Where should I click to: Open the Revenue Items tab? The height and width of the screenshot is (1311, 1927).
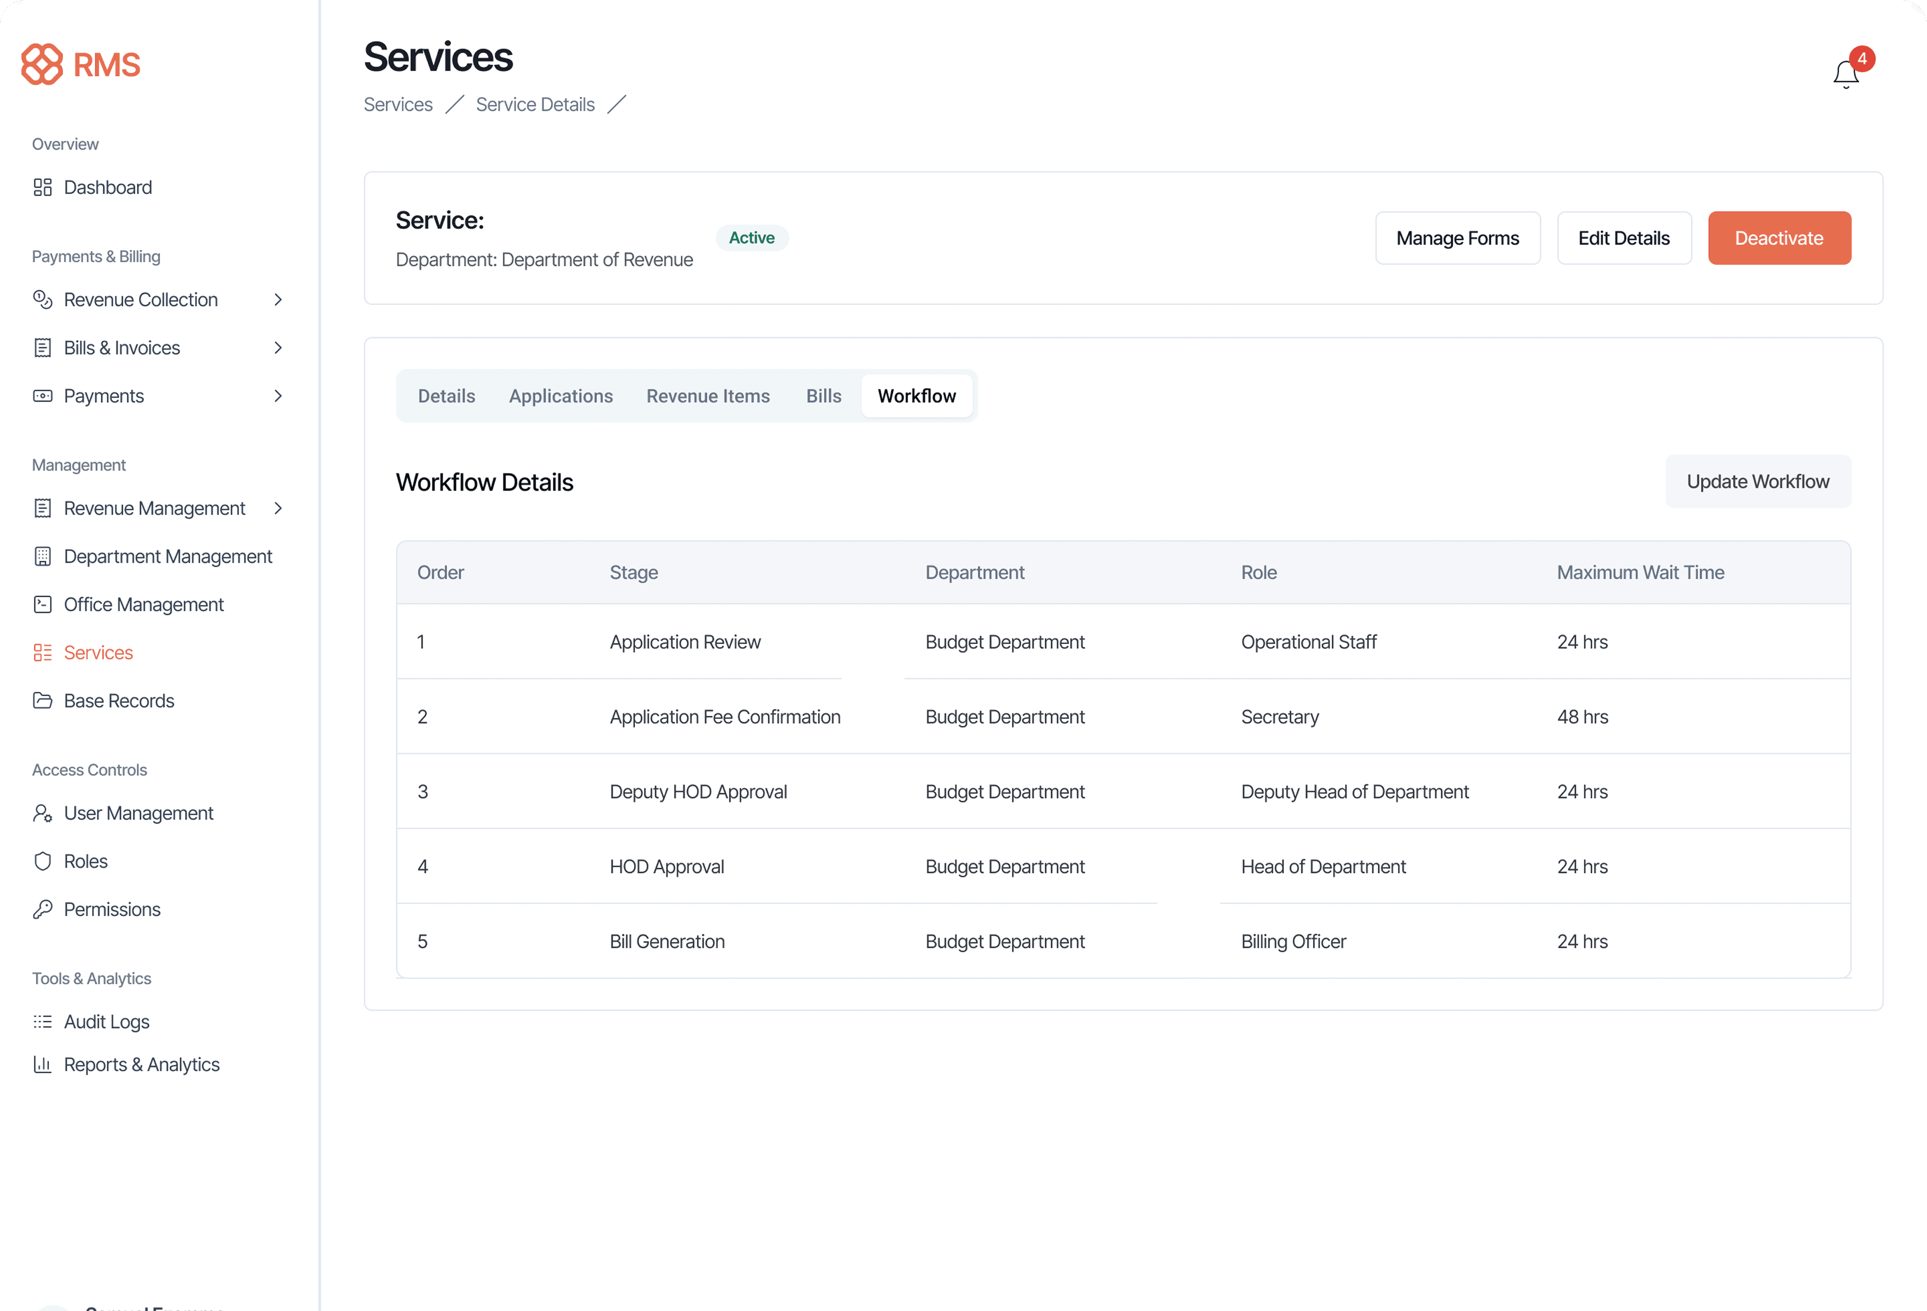point(708,396)
